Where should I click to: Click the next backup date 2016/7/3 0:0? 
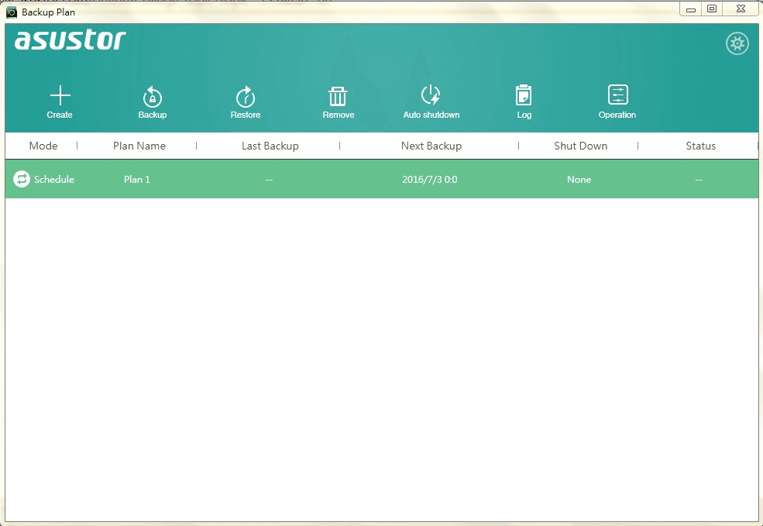pyautogui.click(x=429, y=179)
